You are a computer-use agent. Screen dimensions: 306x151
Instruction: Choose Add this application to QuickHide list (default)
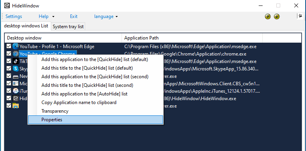(x=95, y=59)
